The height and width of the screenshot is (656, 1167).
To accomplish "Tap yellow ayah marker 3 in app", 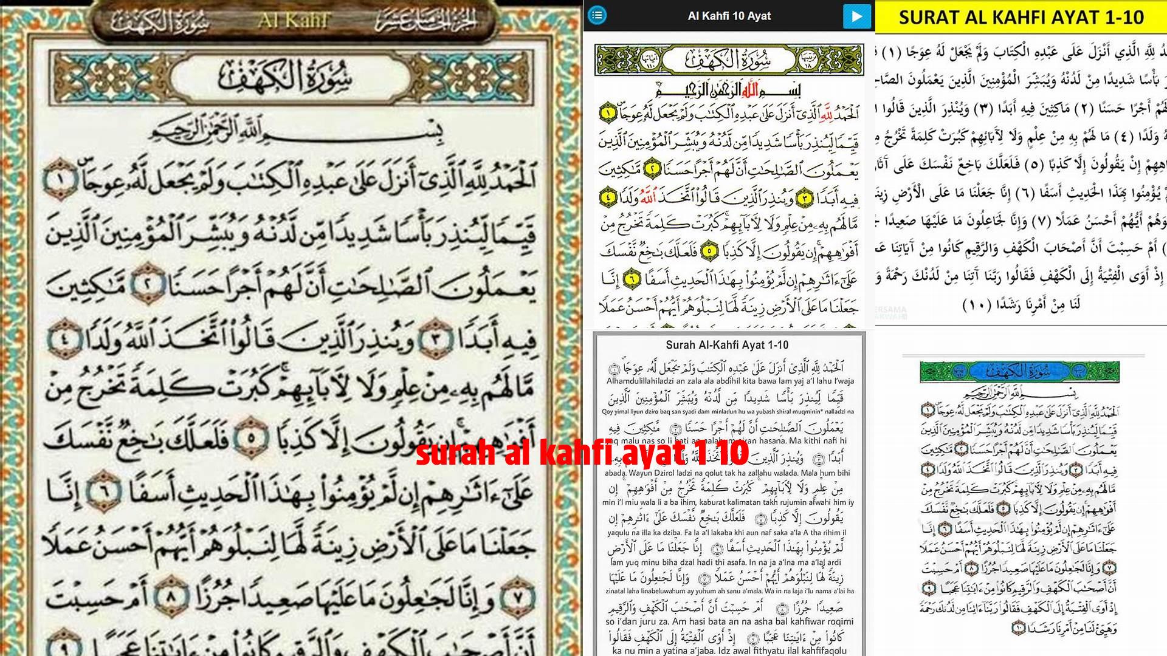I will coord(804,197).
